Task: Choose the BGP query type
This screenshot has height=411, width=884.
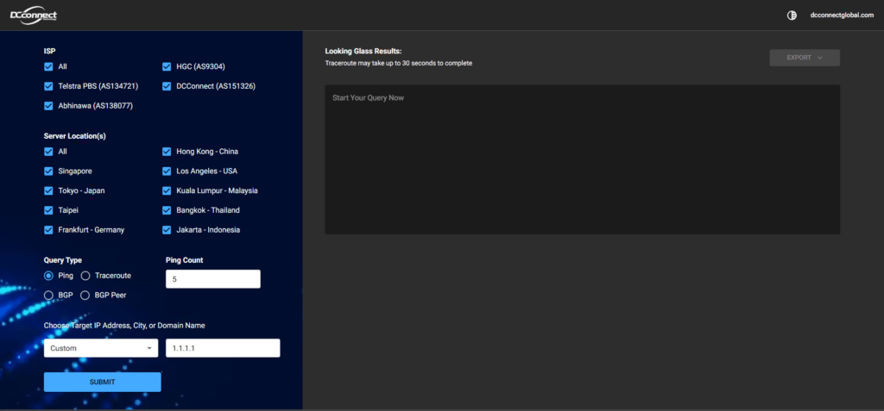Action: (x=49, y=296)
